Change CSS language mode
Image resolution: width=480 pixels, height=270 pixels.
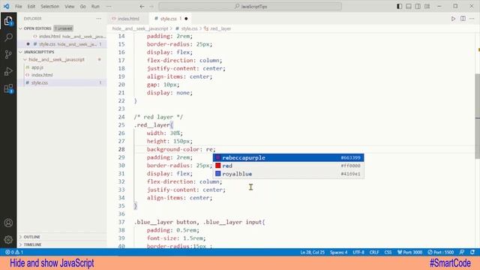(x=388, y=252)
